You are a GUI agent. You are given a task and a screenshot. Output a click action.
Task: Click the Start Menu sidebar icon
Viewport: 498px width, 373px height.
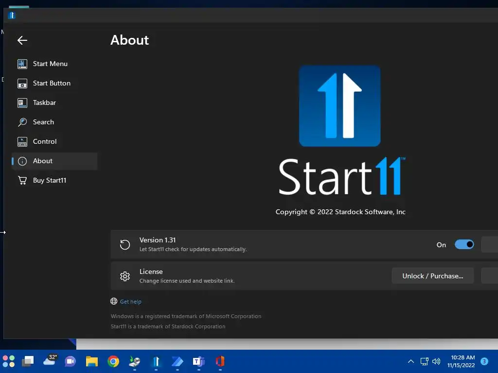[x=22, y=64]
